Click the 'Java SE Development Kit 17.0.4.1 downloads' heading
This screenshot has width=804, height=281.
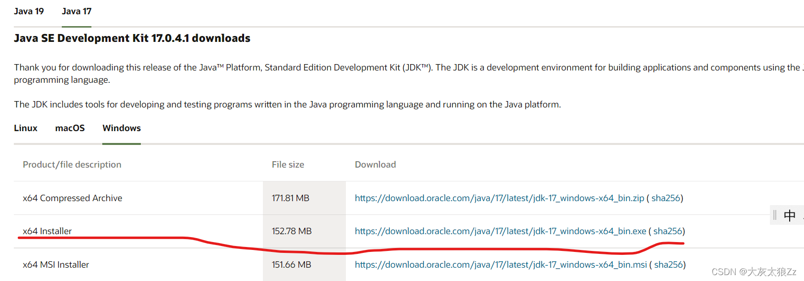pos(132,38)
